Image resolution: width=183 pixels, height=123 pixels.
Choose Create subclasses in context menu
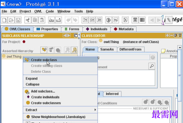pyautogui.click(x=60, y=103)
